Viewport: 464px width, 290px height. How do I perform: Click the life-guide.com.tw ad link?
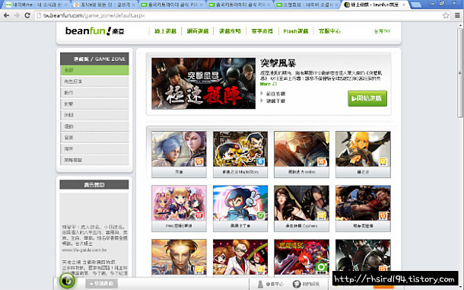click(x=84, y=250)
